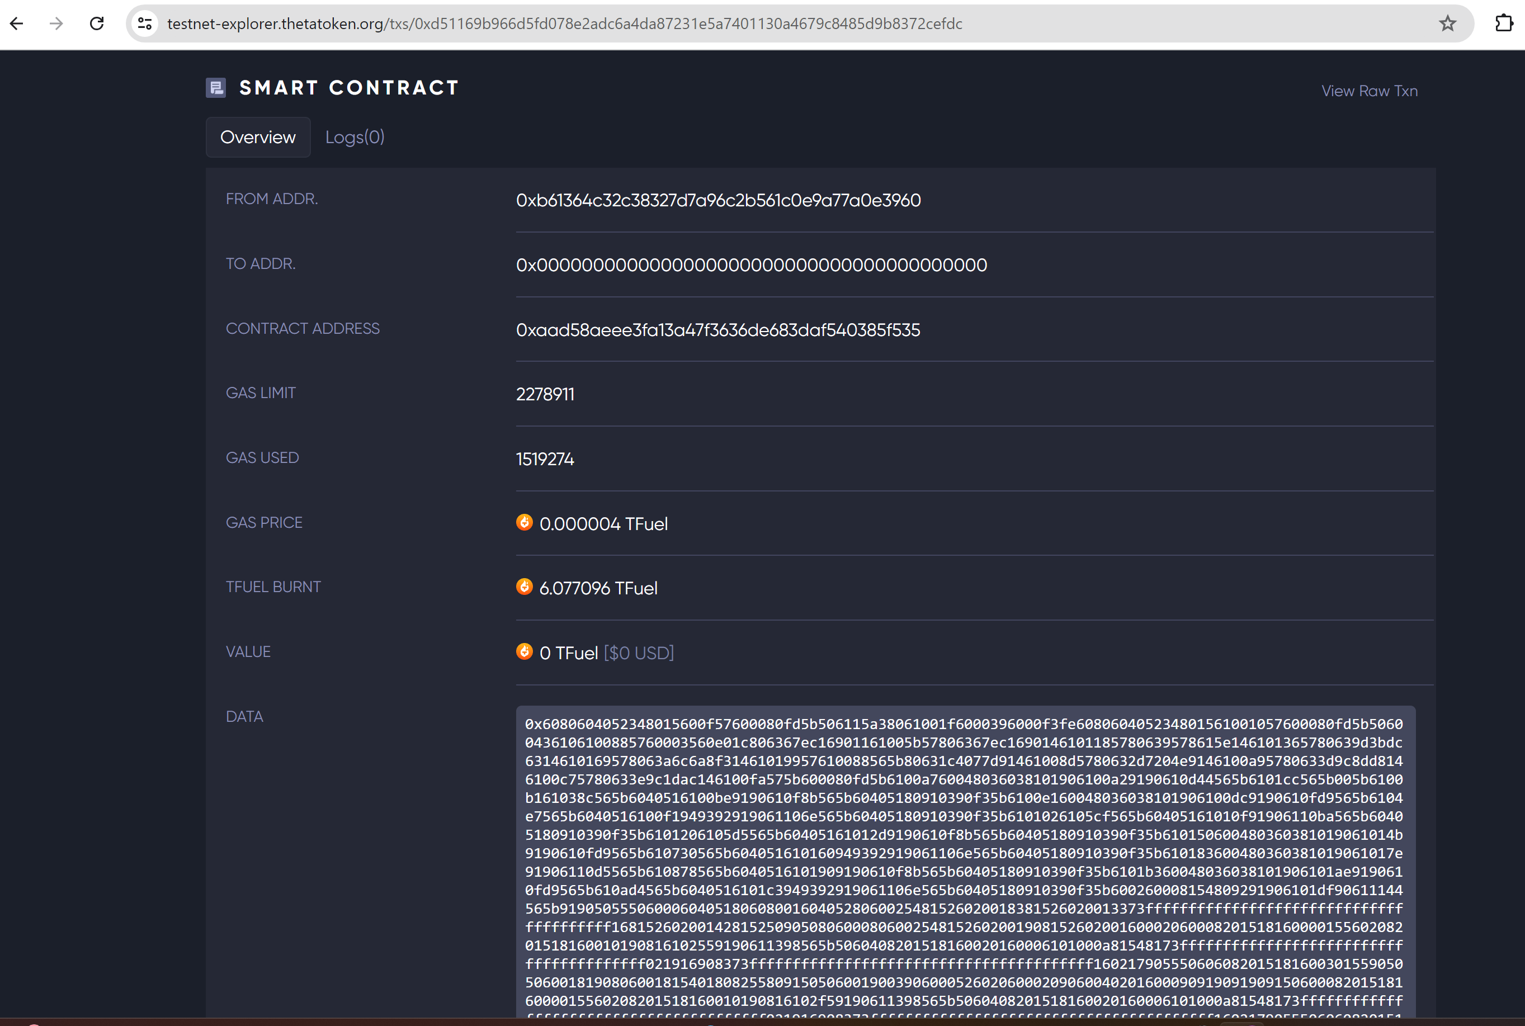Open the Contract Address link
This screenshot has width=1525, height=1026.
pyautogui.click(x=717, y=330)
